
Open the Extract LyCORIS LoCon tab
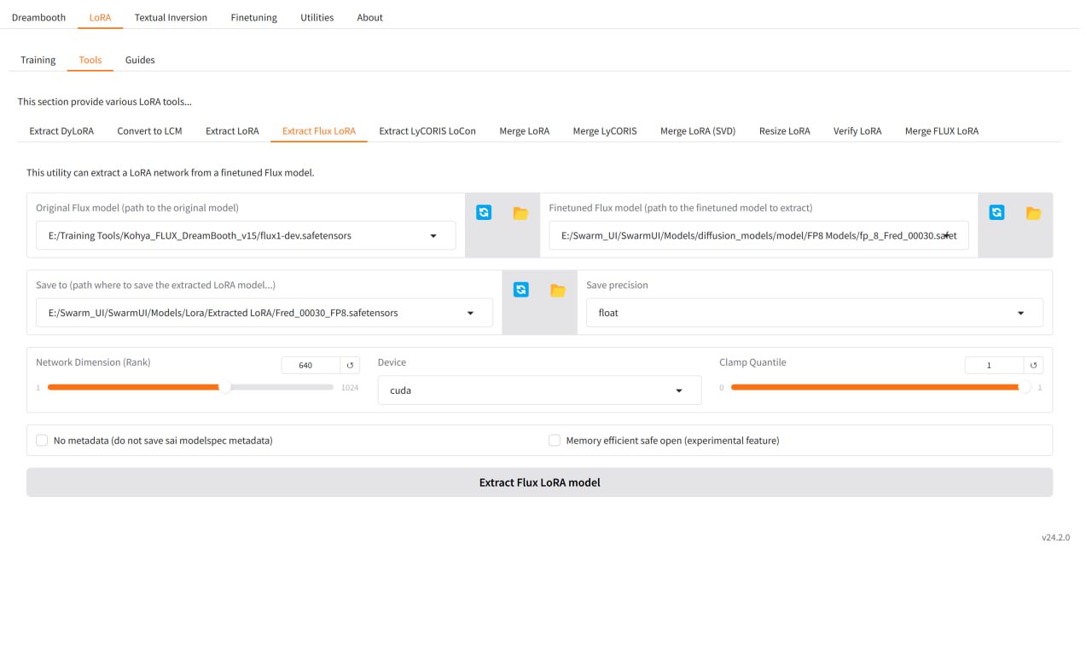(427, 131)
